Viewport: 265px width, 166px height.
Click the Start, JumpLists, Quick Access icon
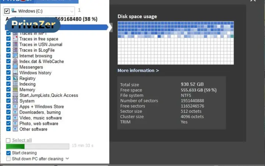coord(15,95)
